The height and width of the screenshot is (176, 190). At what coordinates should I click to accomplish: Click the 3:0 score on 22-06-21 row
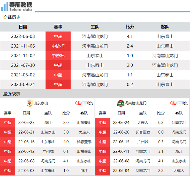tap(66, 132)
